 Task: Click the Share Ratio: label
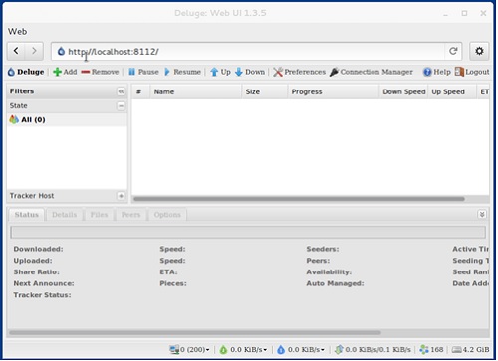[x=37, y=272]
